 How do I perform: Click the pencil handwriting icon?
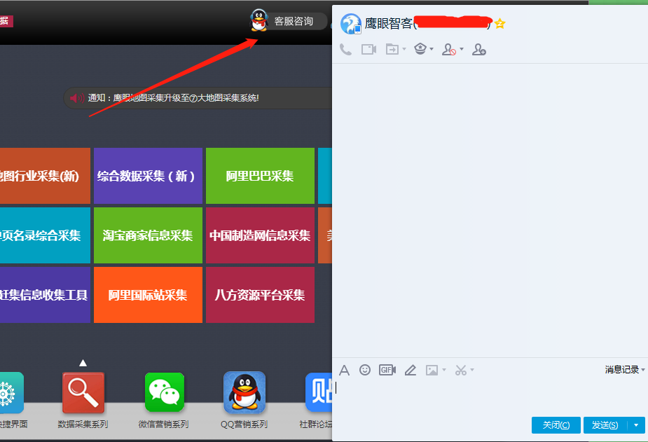point(411,370)
